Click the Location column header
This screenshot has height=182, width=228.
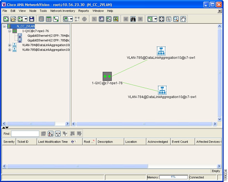point(135,142)
